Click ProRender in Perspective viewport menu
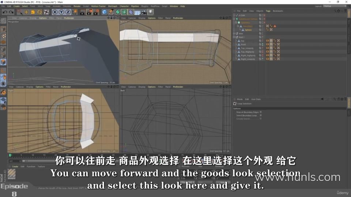 pos(68,18)
